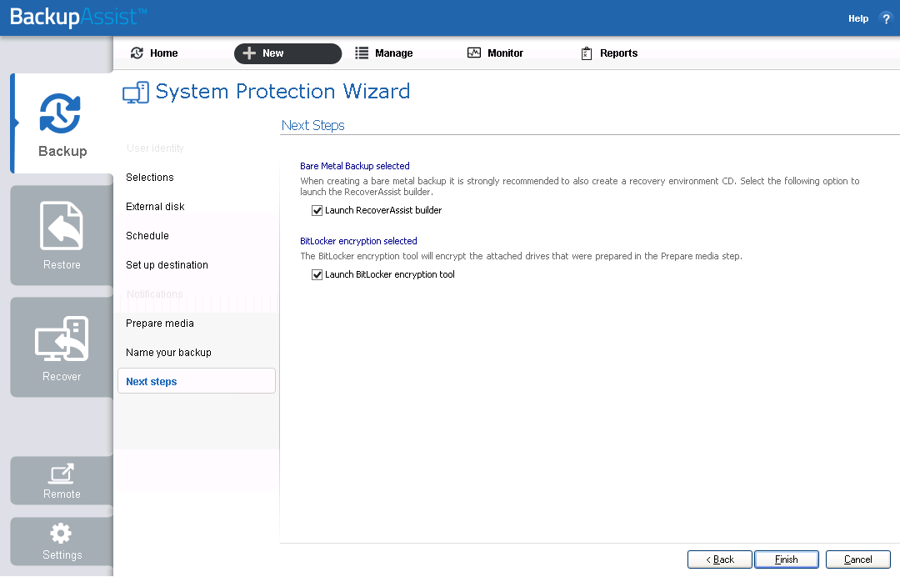Click the Back button

tap(720, 559)
